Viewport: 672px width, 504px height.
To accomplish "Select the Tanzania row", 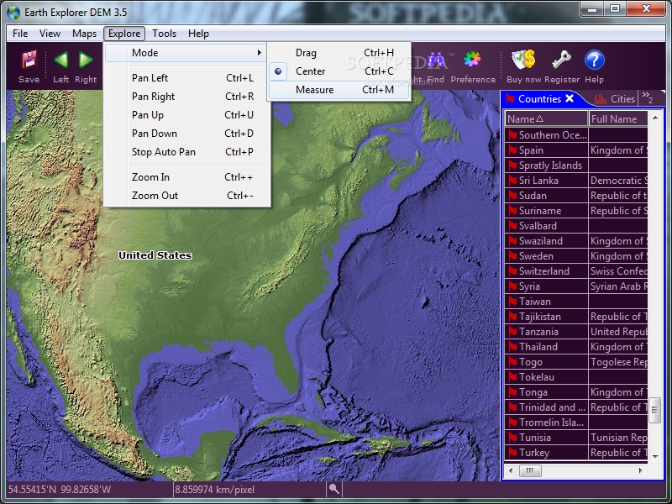I will pos(576,332).
